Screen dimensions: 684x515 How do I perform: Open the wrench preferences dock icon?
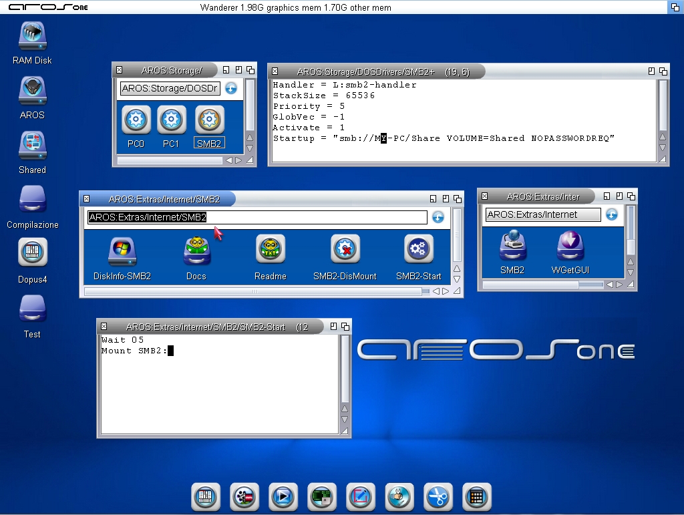point(399,497)
